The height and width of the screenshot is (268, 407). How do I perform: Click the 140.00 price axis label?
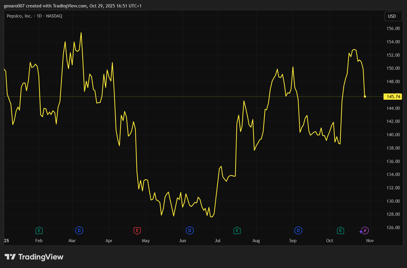(393, 135)
